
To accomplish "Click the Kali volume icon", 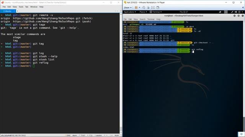I will click(x=236, y=12).
